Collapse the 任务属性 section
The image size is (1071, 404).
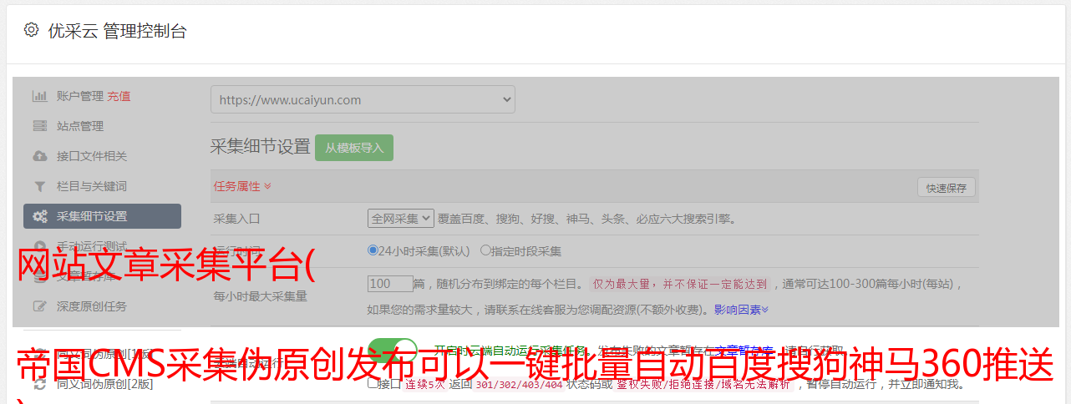pyautogui.click(x=242, y=186)
